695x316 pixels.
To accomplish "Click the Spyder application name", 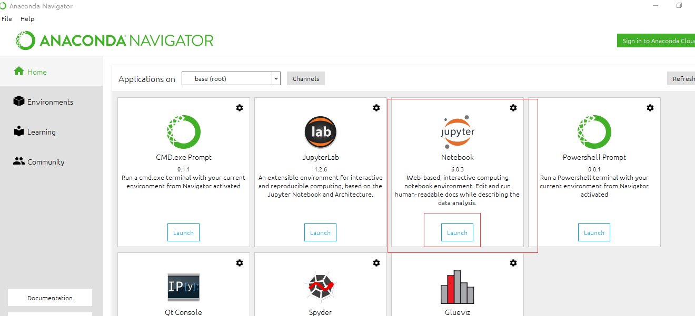I will (321, 312).
